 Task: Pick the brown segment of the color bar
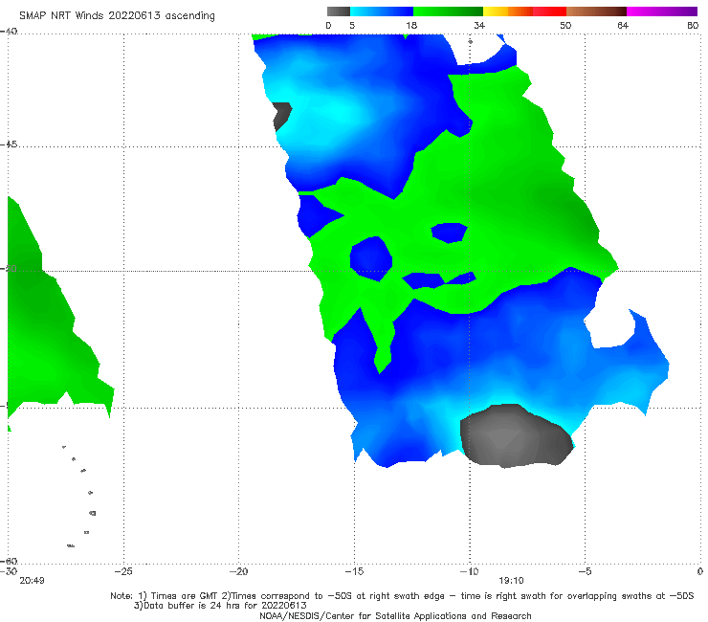point(596,11)
